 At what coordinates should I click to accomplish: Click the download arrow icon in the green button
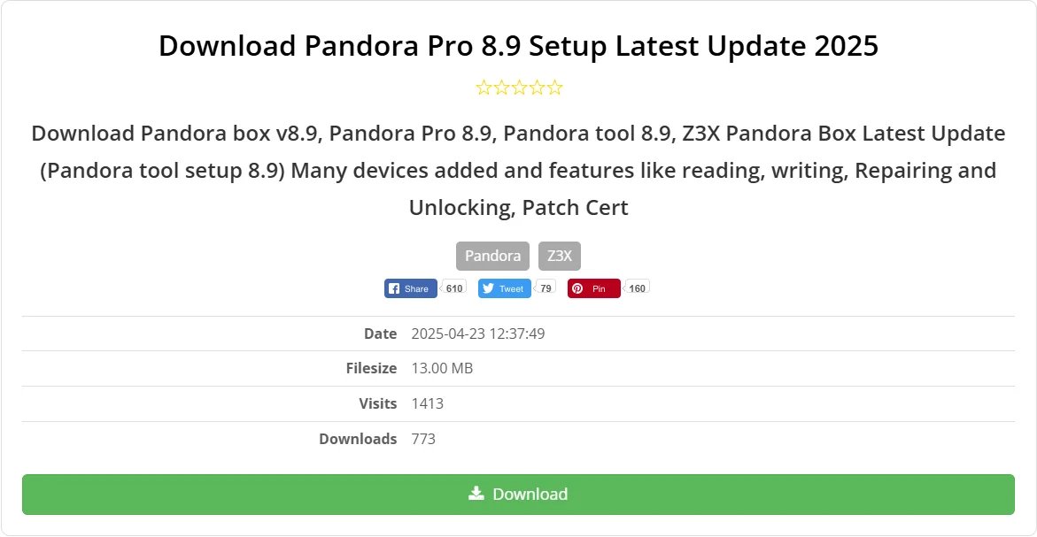click(476, 494)
